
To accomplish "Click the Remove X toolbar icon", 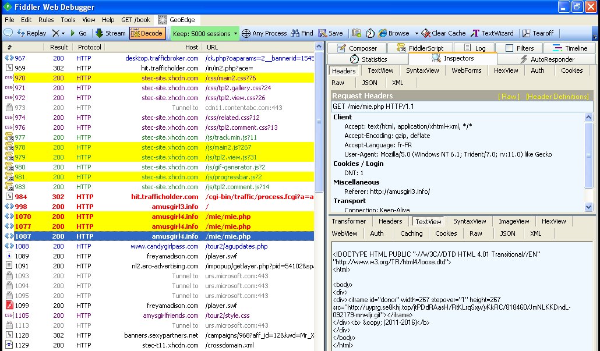I will pos(56,33).
